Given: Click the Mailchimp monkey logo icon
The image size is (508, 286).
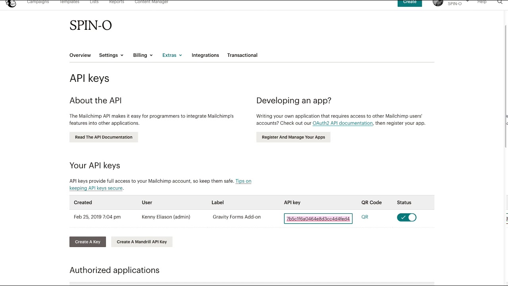Looking at the screenshot, I should click(x=11, y=3).
